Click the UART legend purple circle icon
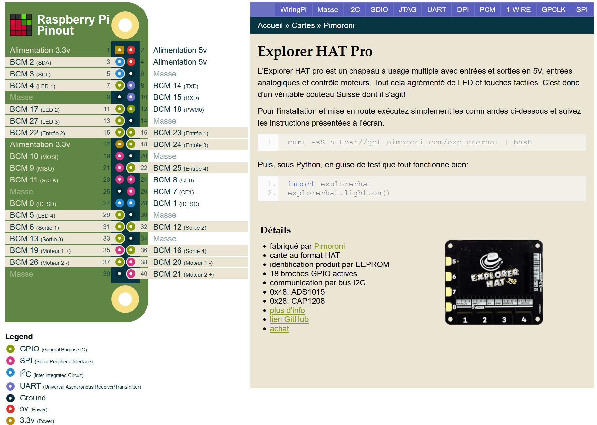Image resolution: width=597 pixels, height=425 pixels. (10, 386)
